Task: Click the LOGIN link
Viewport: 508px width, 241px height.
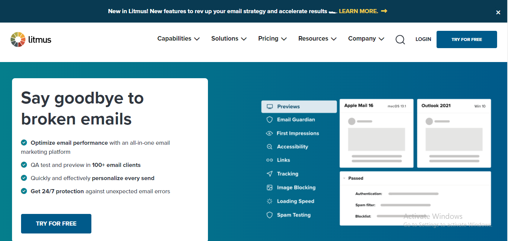Action: 423,39
